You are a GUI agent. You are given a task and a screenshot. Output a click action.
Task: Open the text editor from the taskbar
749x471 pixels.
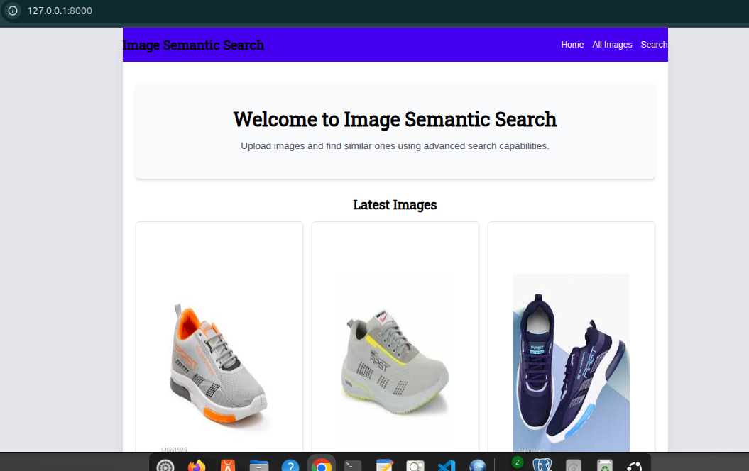pyautogui.click(x=384, y=465)
